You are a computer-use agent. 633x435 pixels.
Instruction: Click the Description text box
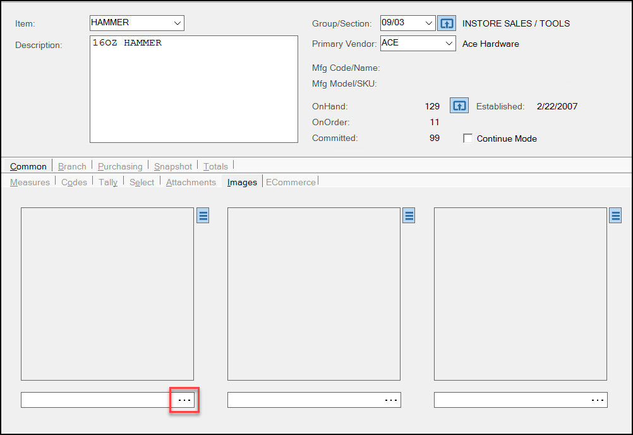(193, 89)
